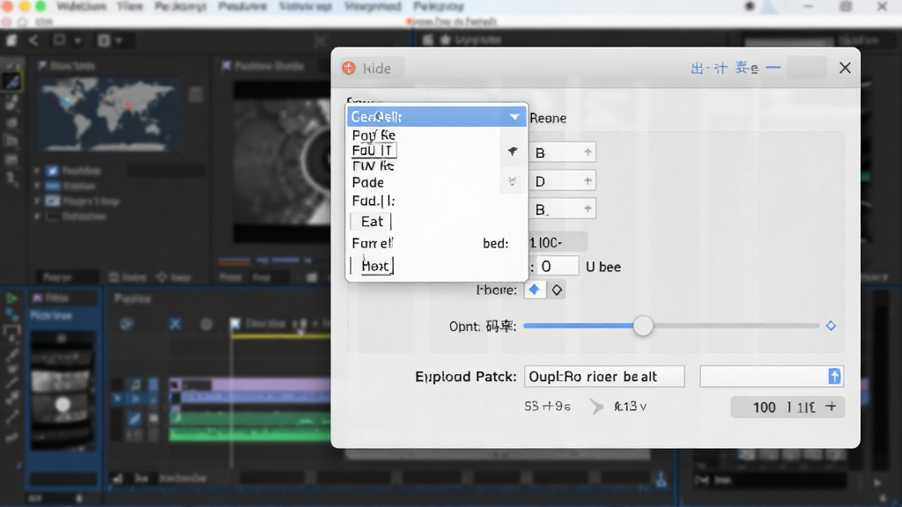Click the input field showing "0" before "U bee"
The width and height of the screenshot is (902, 507).
[x=558, y=266]
